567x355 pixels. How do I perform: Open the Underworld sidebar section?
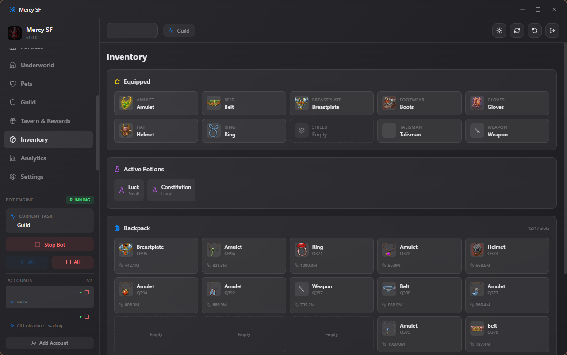pyautogui.click(x=48, y=65)
